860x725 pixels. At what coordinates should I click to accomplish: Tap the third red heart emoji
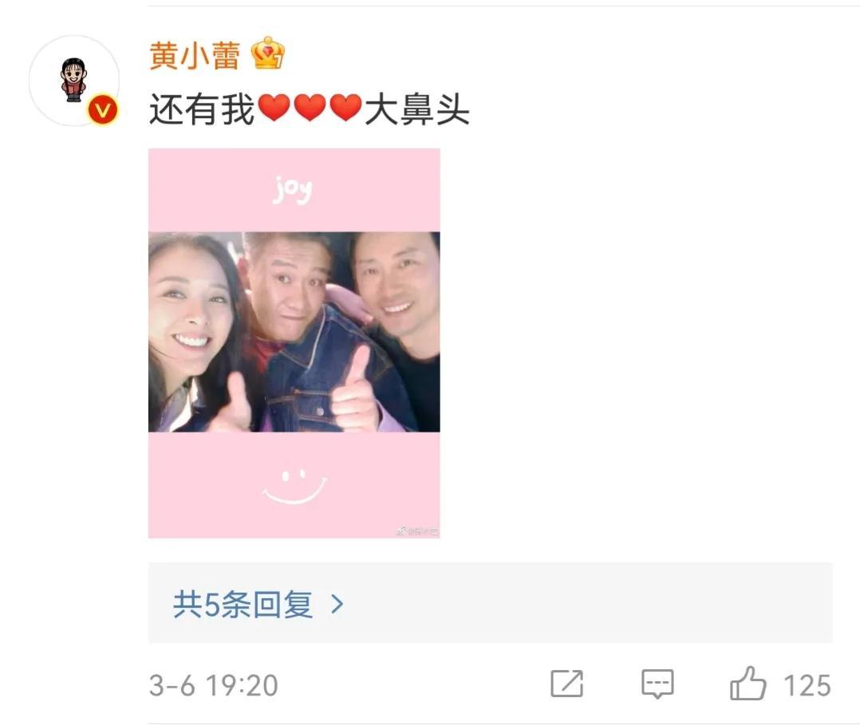[x=345, y=108]
